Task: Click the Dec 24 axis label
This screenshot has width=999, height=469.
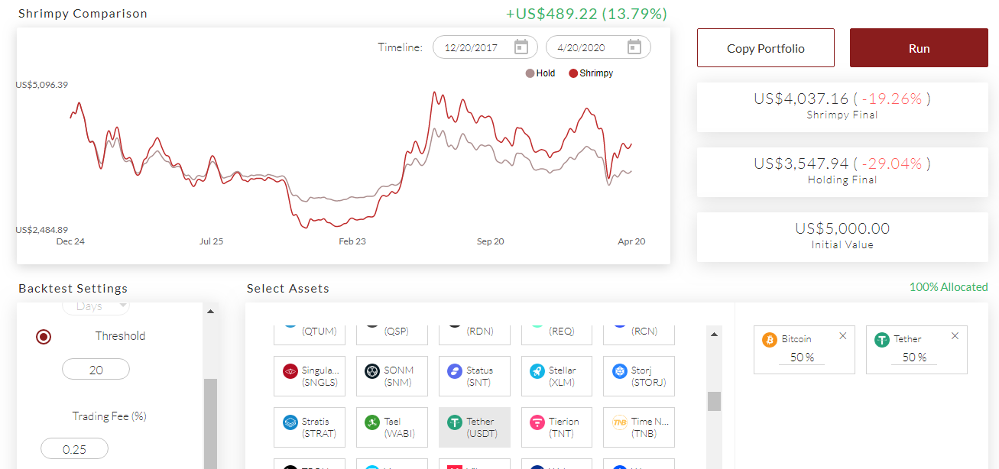Action: tap(70, 241)
